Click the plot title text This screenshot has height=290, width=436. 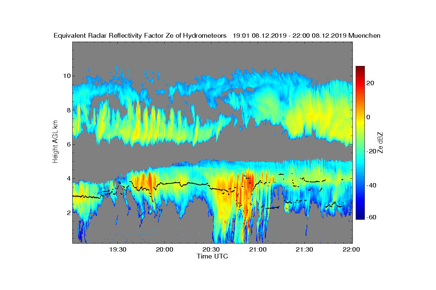[217, 36]
